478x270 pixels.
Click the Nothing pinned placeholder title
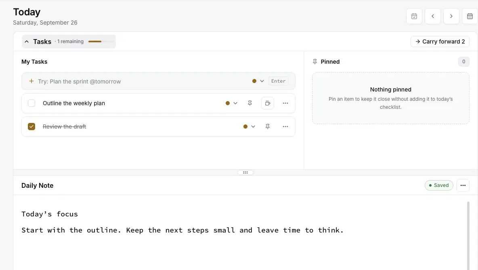(390, 89)
